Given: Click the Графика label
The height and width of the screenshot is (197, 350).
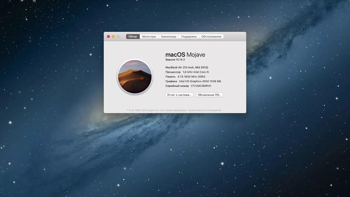Looking at the screenshot, I should click(171, 81).
